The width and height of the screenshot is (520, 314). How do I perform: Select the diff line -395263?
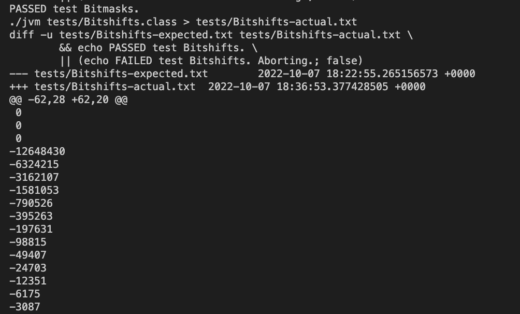point(31,216)
